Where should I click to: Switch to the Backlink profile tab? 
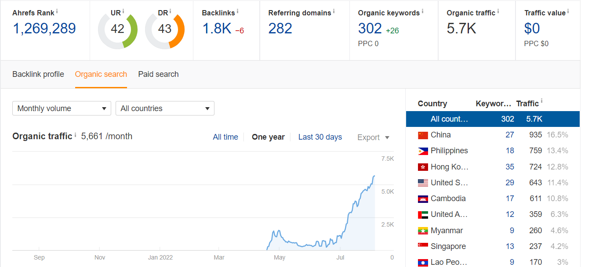pos(38,74)
